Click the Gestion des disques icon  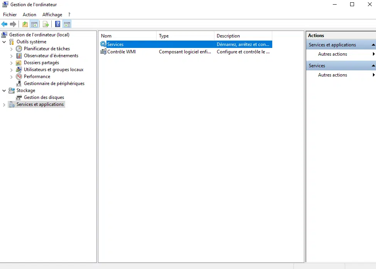19,97
